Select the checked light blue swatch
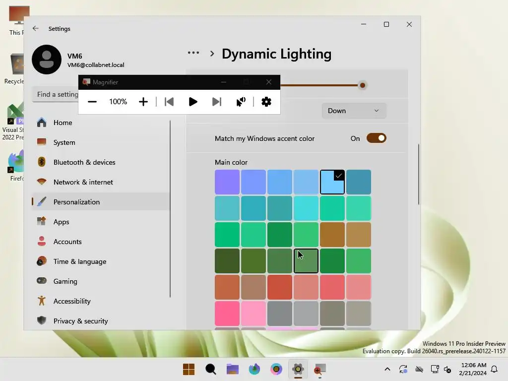 pos(332,182)
